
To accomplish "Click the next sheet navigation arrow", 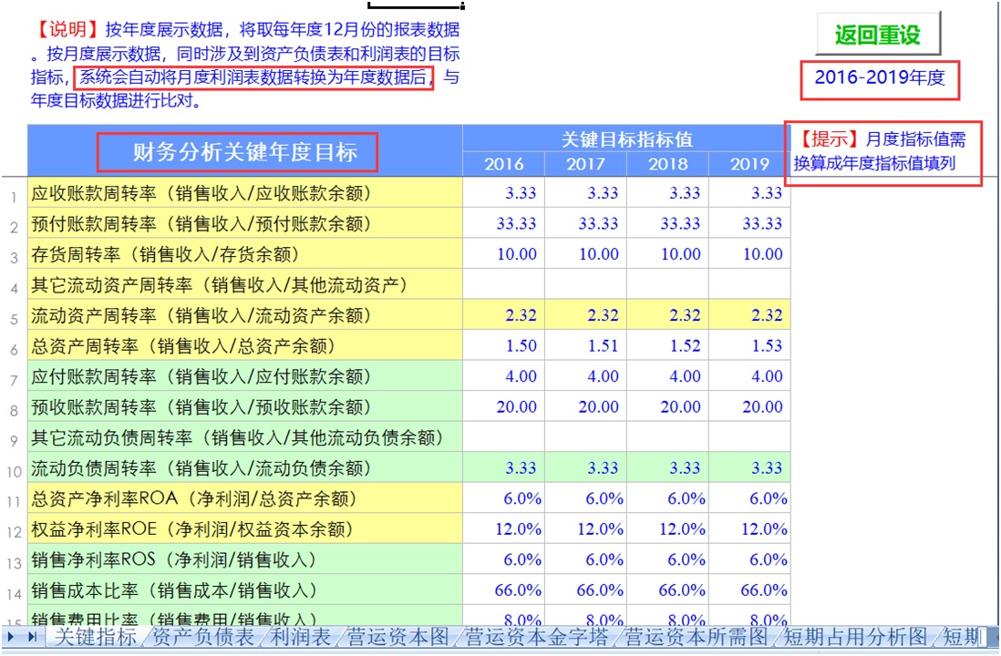I will pyautogui.click(x=11, y=637).
